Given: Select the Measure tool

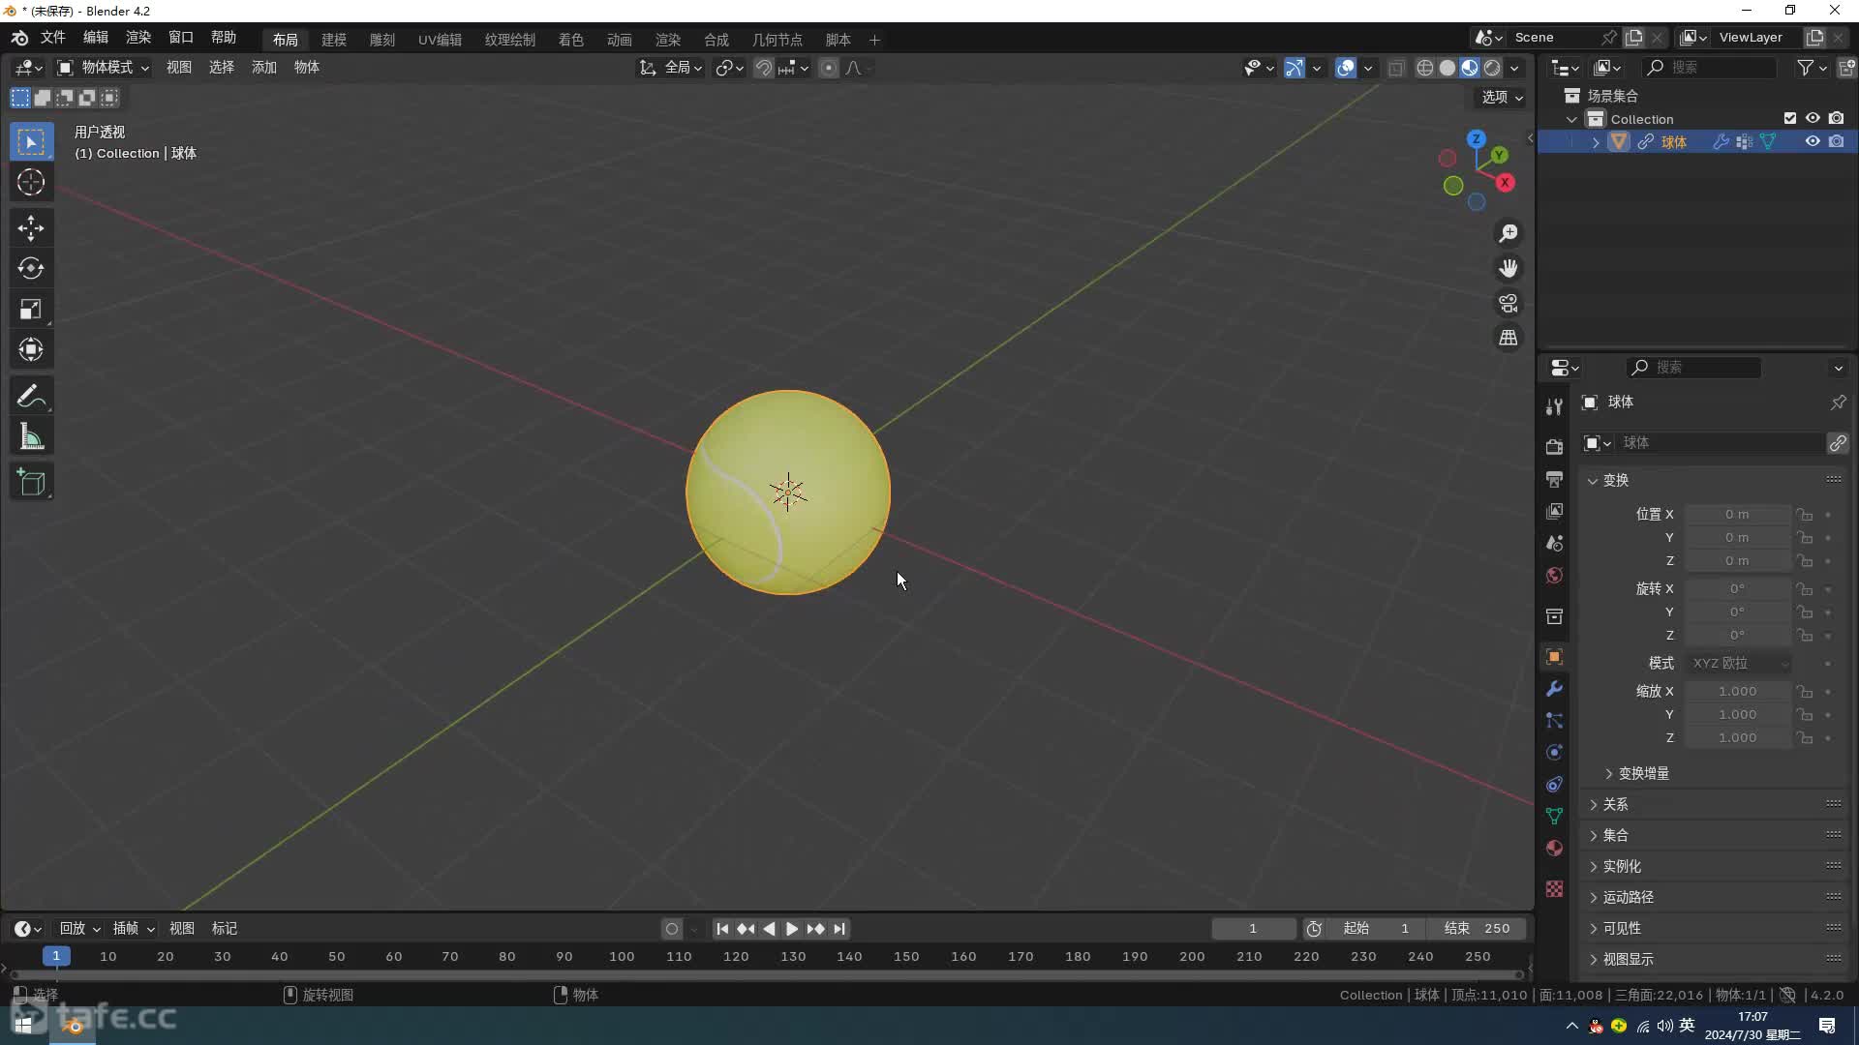Looking at the screenshot, I should click(31, 437).
